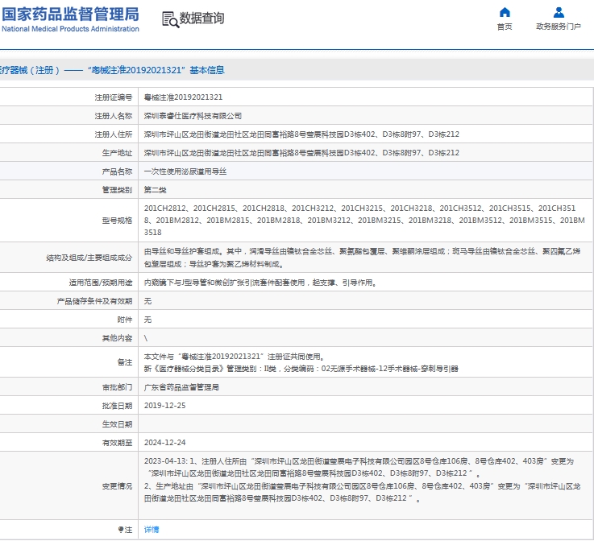Click the 变更情况 row label

click(x=117, y=486)
